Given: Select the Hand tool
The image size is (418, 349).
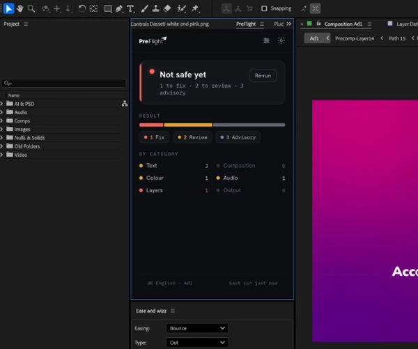Looking at the screenshot, I should (x=20, y=8).
